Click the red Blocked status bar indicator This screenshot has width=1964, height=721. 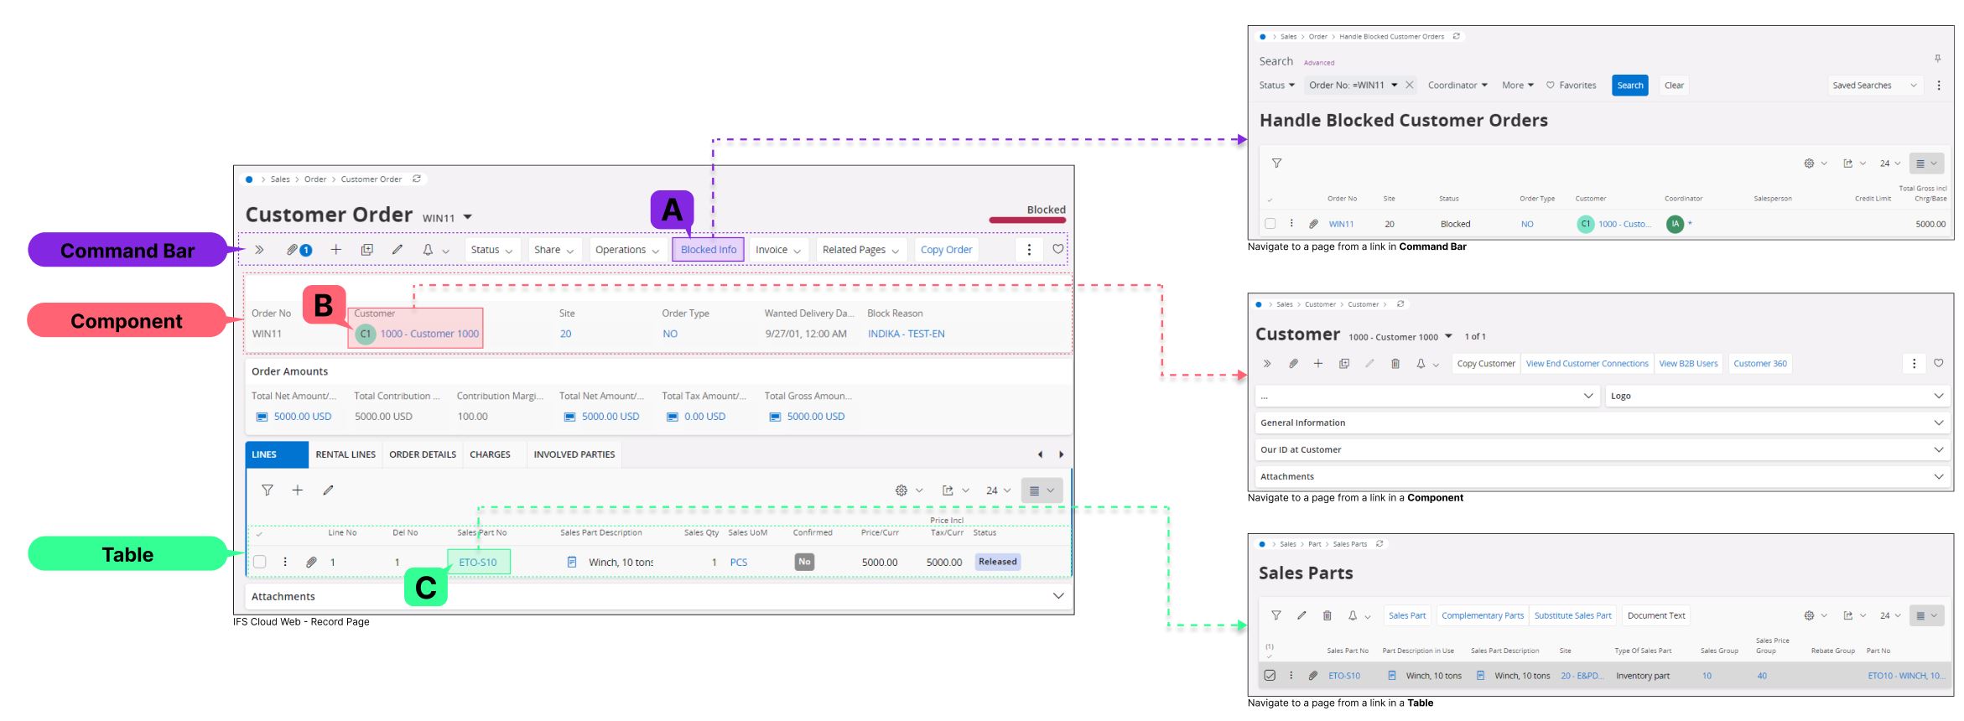1027,220
